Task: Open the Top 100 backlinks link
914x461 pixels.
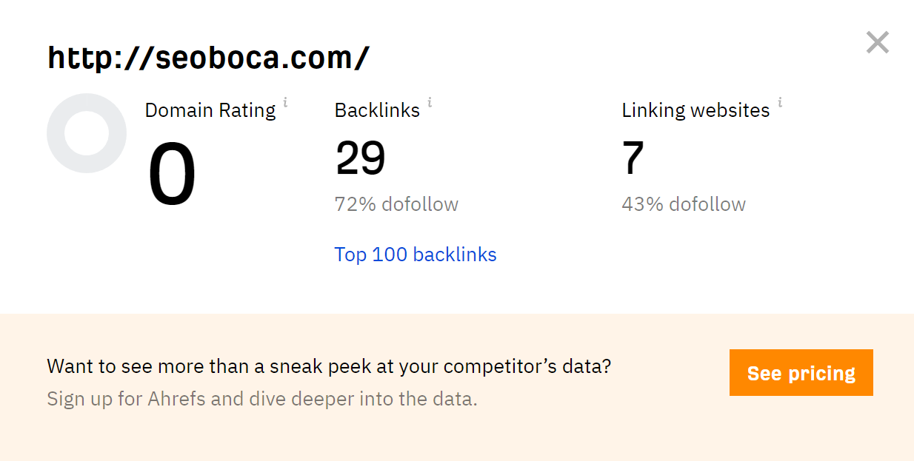Action: [x=416, y=255]
